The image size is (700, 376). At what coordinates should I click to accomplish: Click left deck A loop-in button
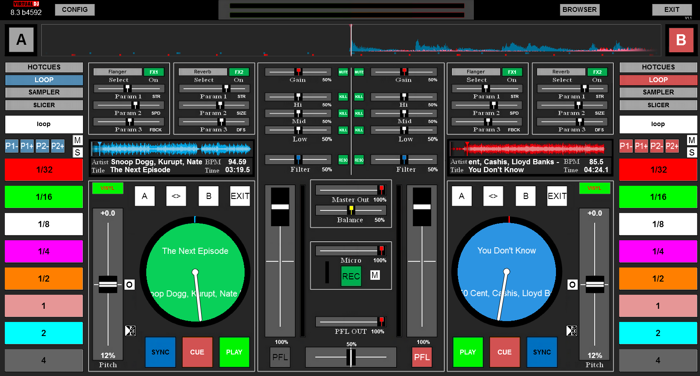click(x=144, y=196)
